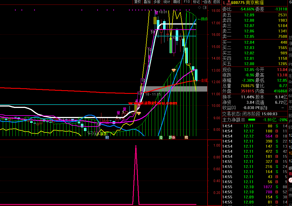
Task: Click the 18.01 high price label
Action: click(163, 12)
